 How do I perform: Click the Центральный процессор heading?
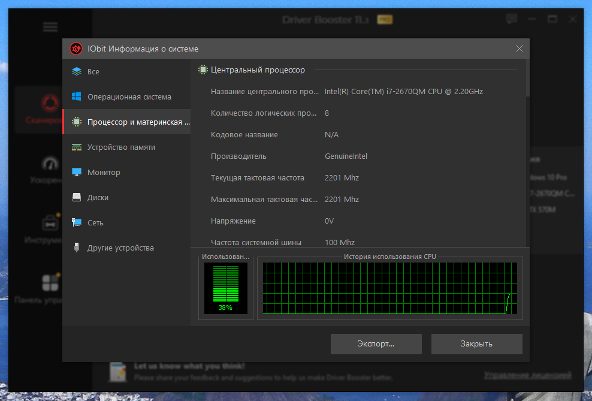tap(258, 70)
